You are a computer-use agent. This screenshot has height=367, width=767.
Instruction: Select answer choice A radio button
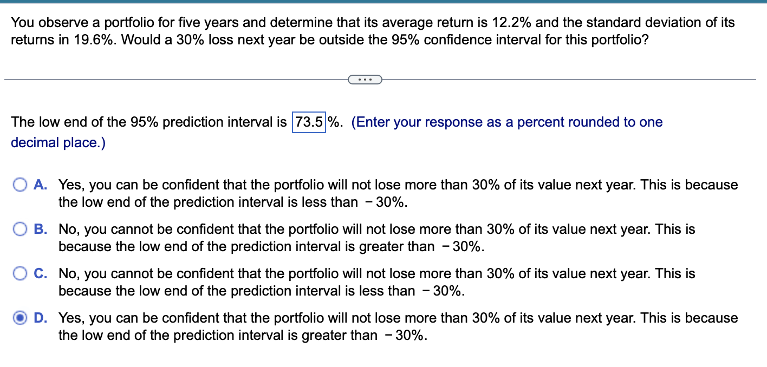pos(20,185)
